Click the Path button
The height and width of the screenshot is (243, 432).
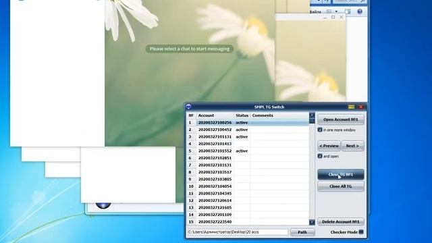coord(302,232)
